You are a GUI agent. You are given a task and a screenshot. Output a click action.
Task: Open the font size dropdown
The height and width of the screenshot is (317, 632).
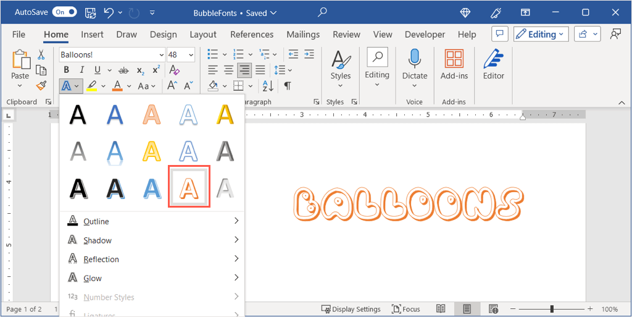191,55
